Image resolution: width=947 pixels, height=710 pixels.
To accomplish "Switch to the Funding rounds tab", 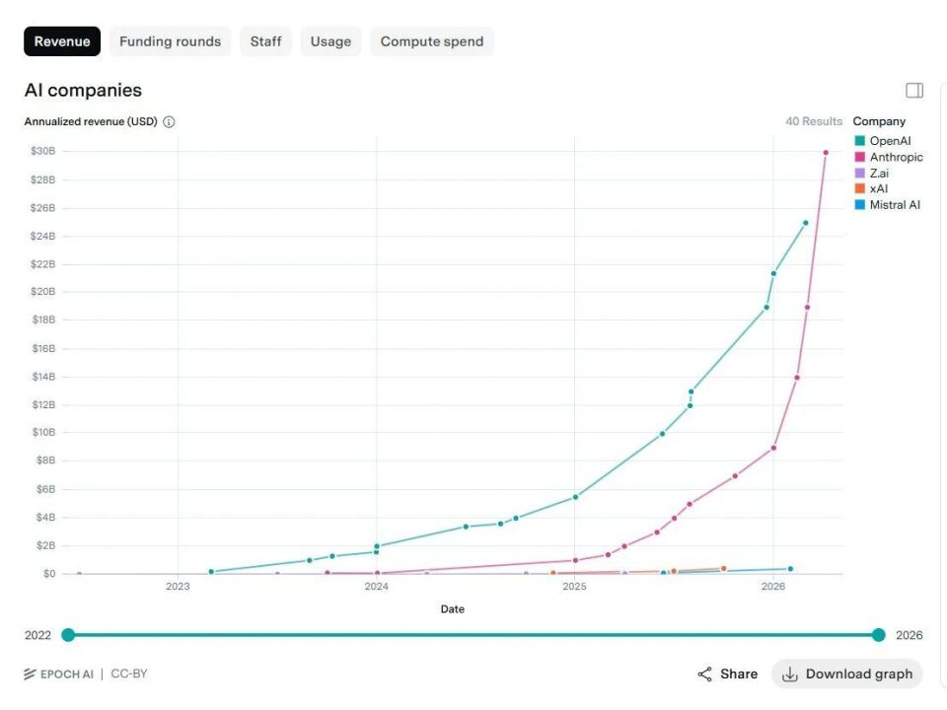I will point(170,41).
